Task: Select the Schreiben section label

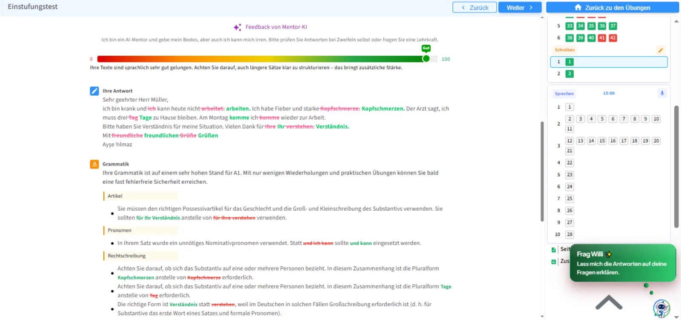Action: pyautogui.click(x=564, y=50)
